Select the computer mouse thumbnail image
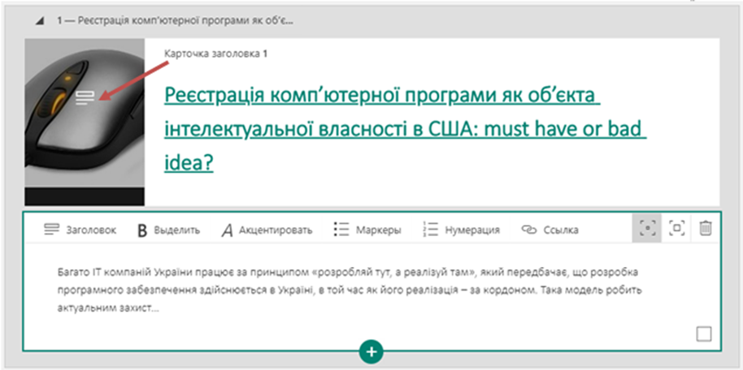 pyautogui.click(x=85, y=122)
